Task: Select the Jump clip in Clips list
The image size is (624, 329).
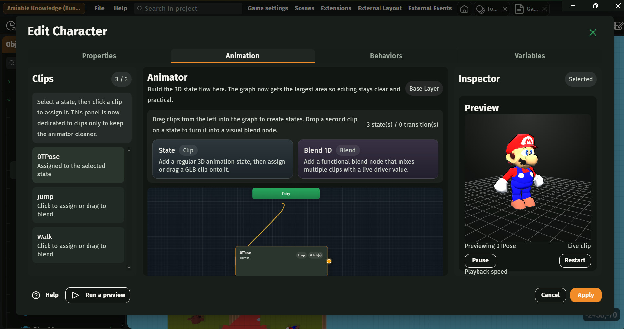Action: point(78,205)
